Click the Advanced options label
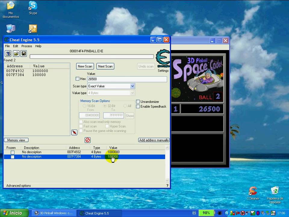The image size is (289, 217). [x=19, y=186]
